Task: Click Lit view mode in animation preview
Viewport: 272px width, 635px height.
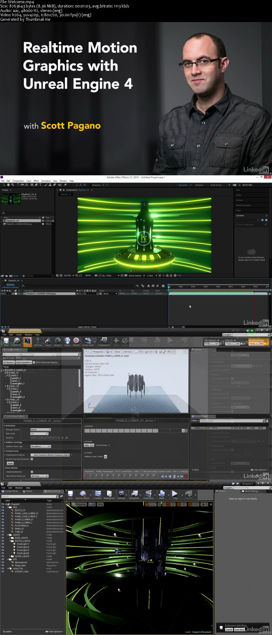Action: pyautogui.click(x=109, y=352)
